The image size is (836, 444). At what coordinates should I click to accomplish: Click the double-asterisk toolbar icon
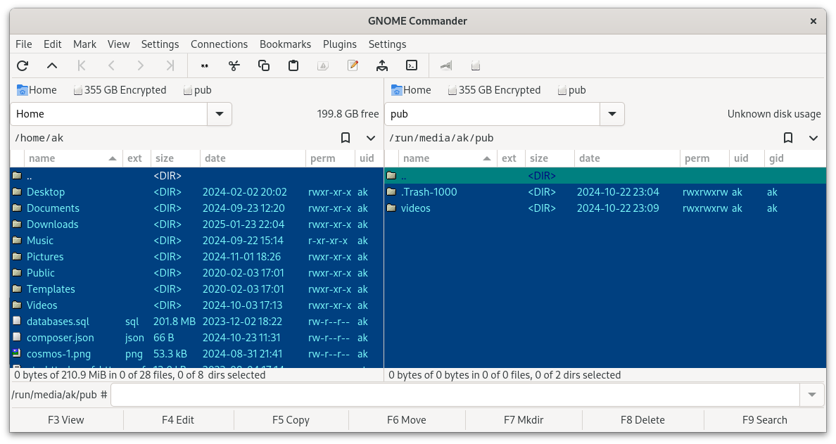pyautogui.click(x=204, y=65)
